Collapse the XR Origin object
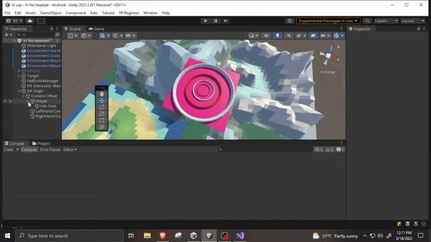Screen dimensions: 431x242 tap(19, 91)
